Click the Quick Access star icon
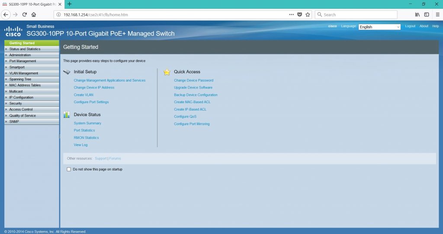 point(167,72)
